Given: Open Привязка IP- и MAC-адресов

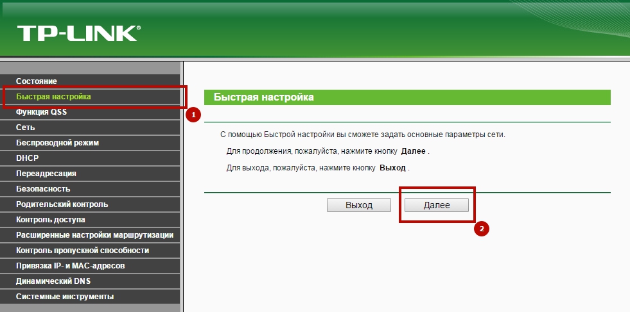Looking at the screenshot, I should click(x=70, y=266).
